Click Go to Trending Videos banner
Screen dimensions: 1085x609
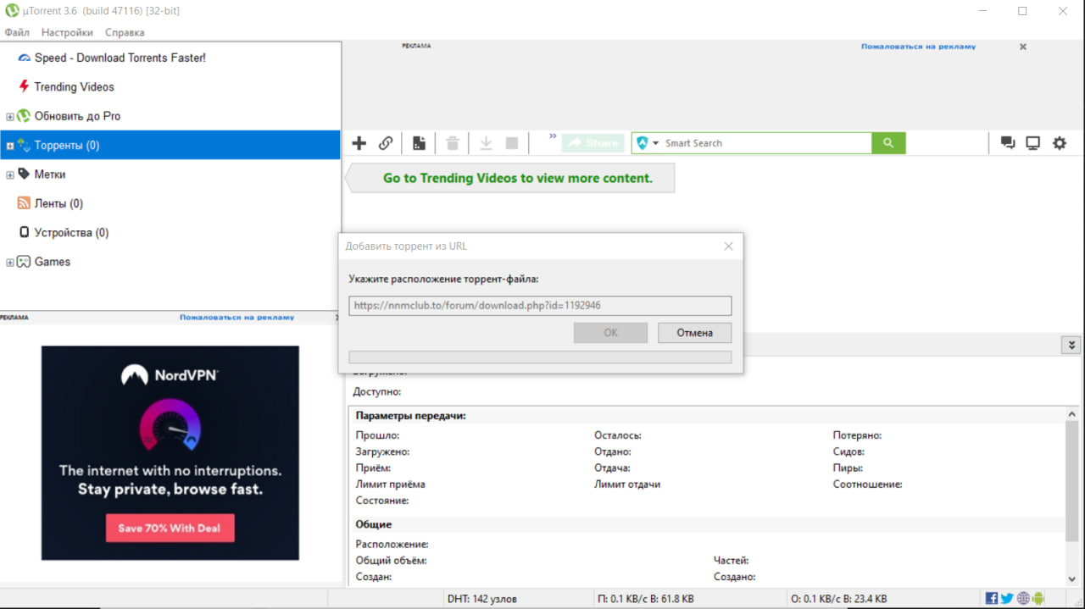click(x=510, y=178)
